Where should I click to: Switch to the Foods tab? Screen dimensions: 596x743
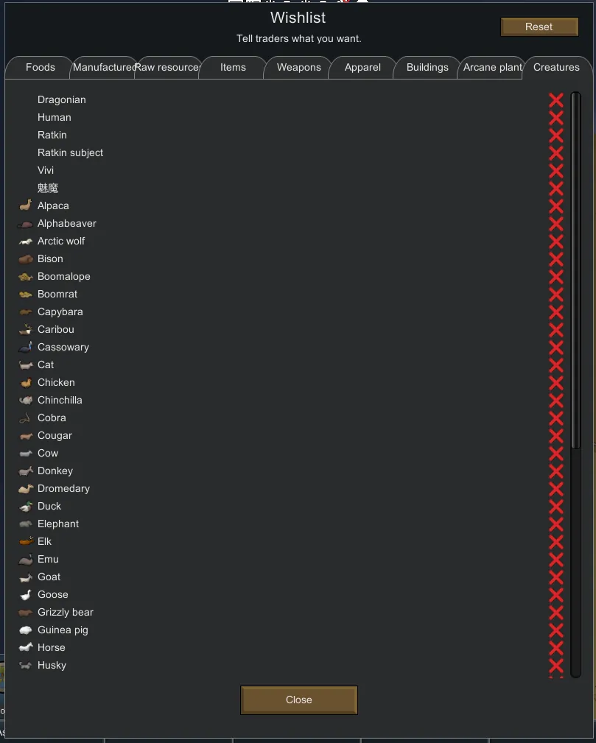pyautogui.click(x=40, y=67)
